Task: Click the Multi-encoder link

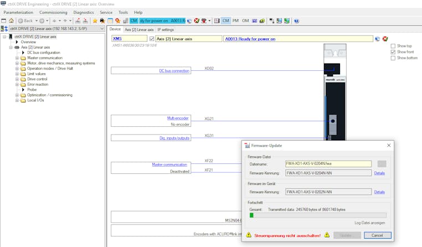Action: 178,118
